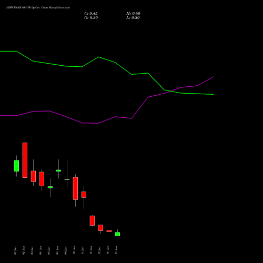Click the chart title text at top left
263x263 pixels.
tap(38, 8)
